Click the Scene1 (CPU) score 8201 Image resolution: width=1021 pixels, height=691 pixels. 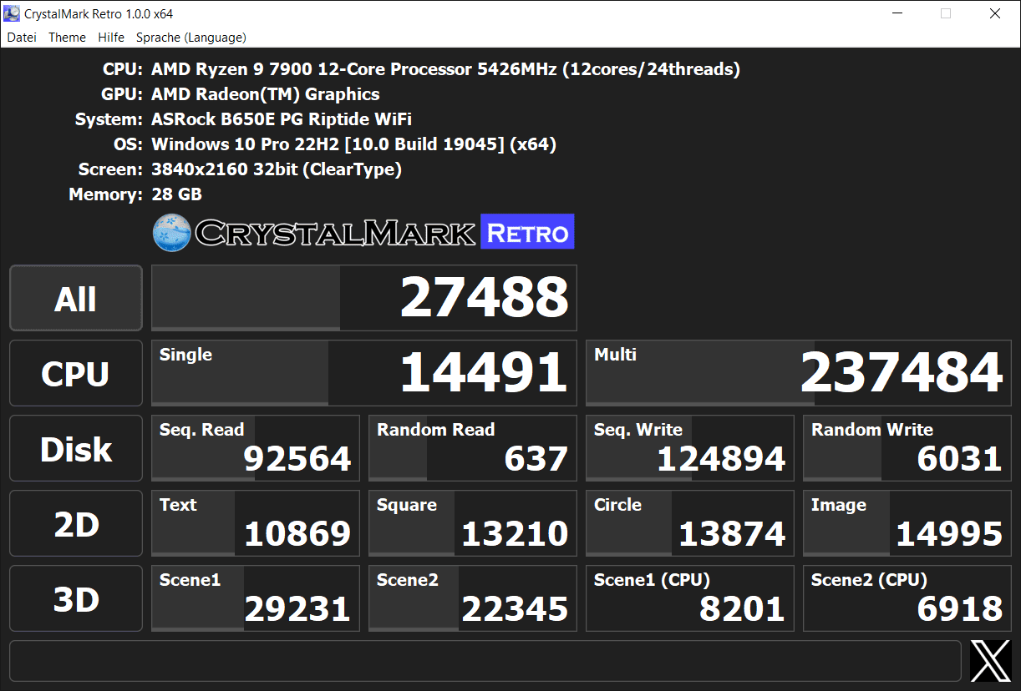(690, 598)
